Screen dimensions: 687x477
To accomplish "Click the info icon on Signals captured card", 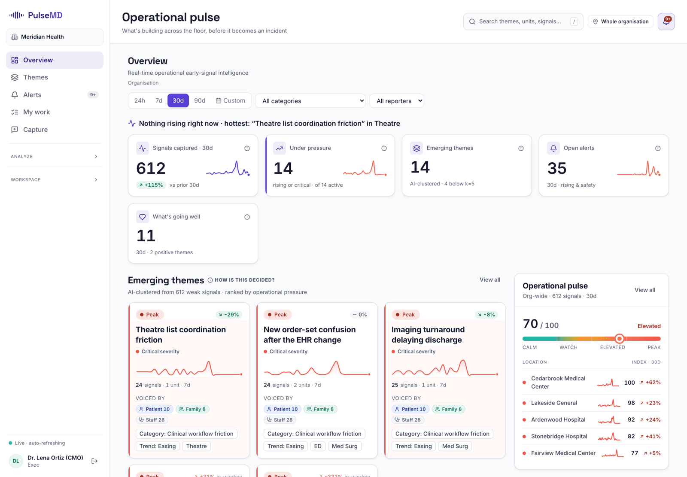I will tap(247, 148).
